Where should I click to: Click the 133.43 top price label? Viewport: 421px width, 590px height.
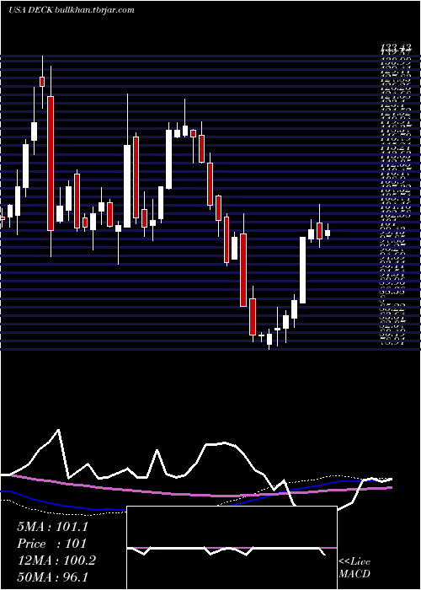pyautogui.click(x=396, y=47)
